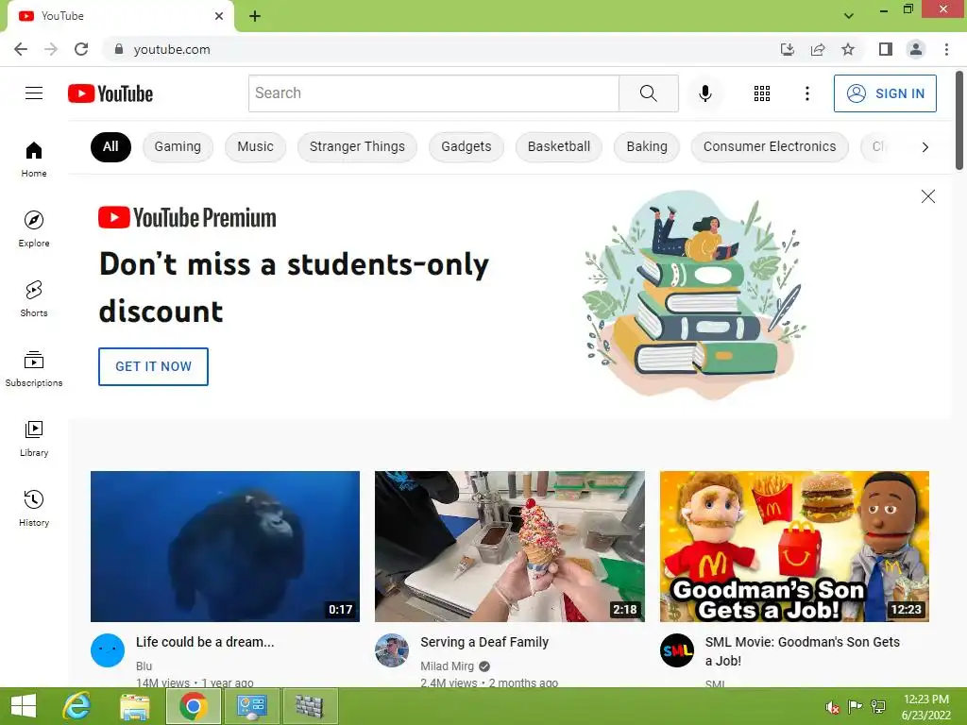Select the Gaming filter chip
This screenshot has height=725, width=967.
178,146
